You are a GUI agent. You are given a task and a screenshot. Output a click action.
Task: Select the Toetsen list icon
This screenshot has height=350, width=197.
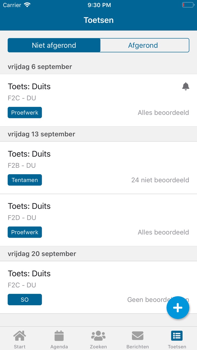pos(177,336)
